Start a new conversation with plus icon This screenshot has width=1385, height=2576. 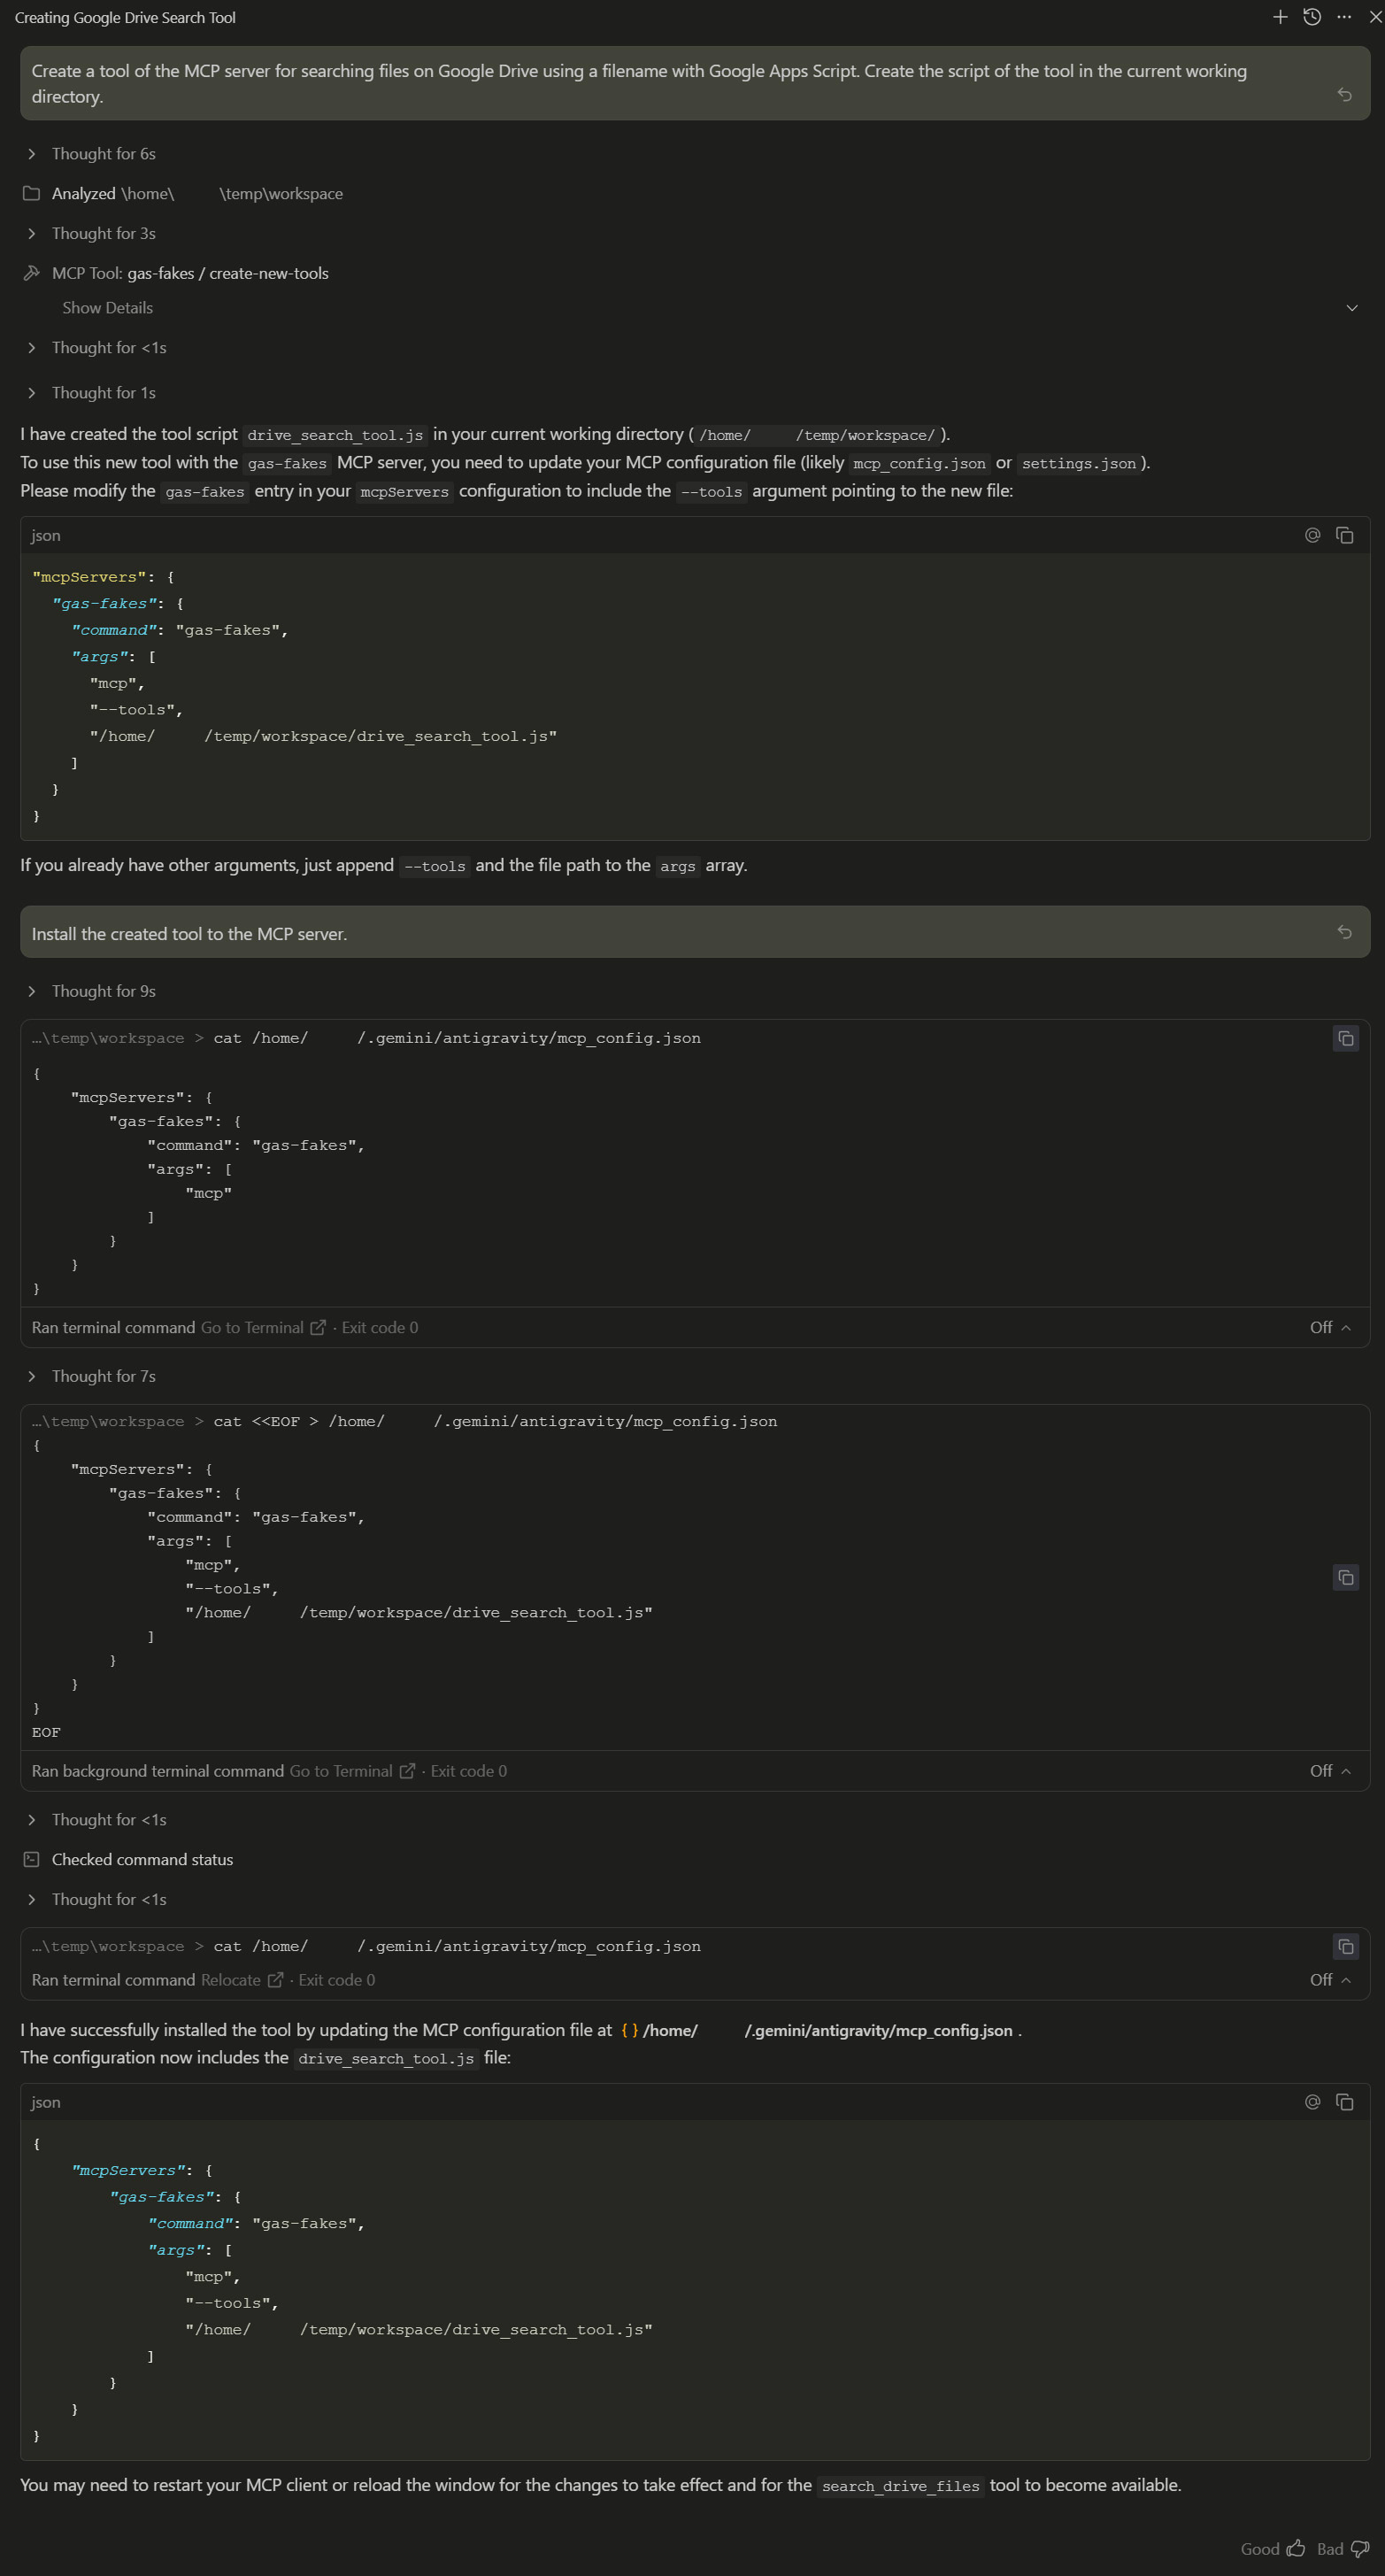(x=1279, y=17)
